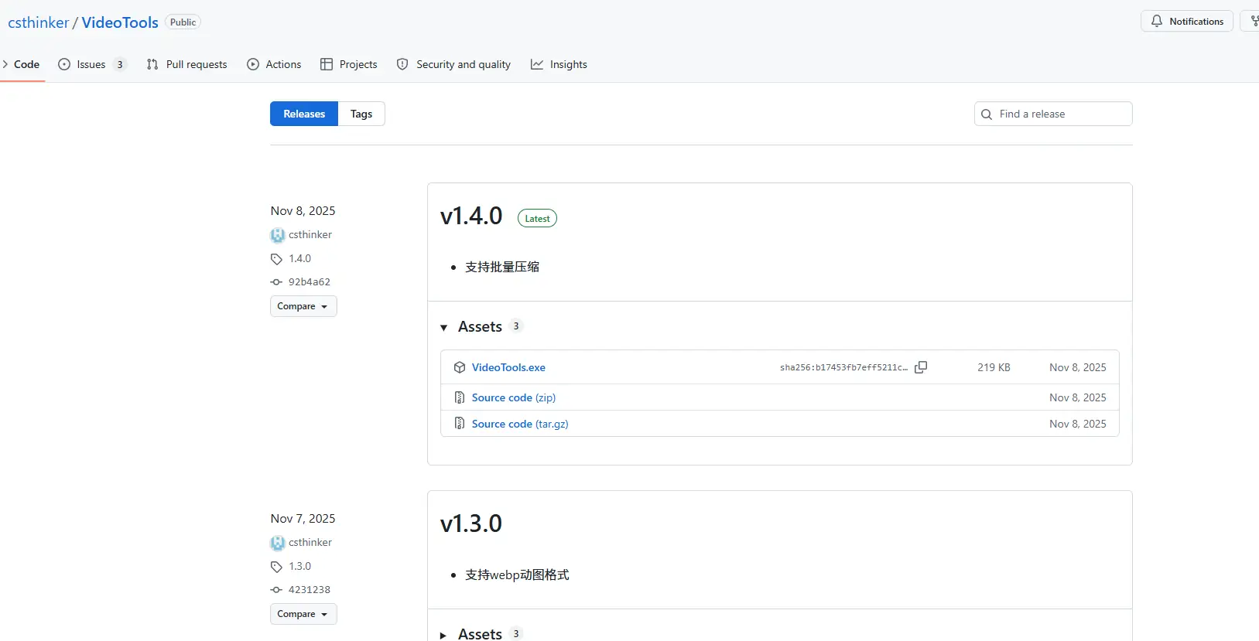Click the search magnifier icon
The image size is (1259, 641).
pos(987,114)
